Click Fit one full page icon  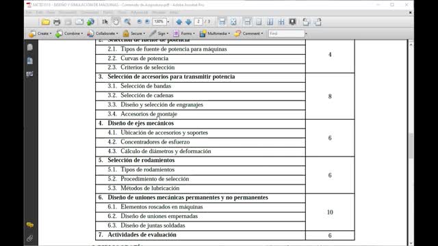coord(233,22)
